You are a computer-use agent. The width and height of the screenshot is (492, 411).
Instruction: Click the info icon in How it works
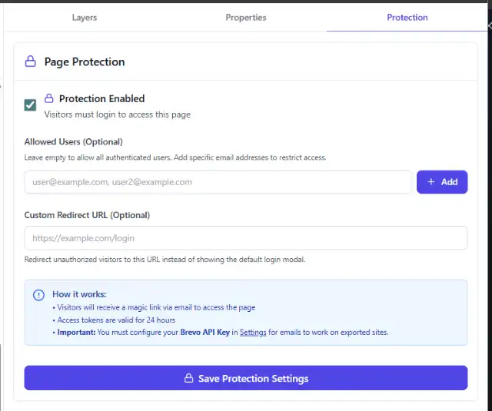pyautogui.click(x=38, y=295)
